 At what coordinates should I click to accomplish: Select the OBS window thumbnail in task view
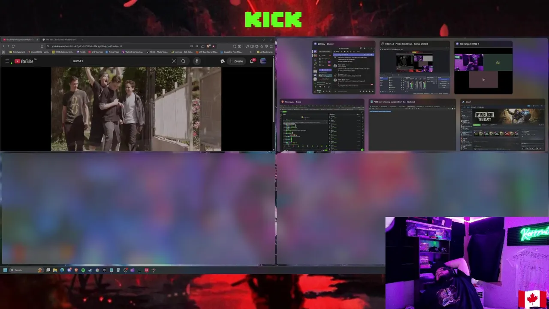click(x=415, y=67)
